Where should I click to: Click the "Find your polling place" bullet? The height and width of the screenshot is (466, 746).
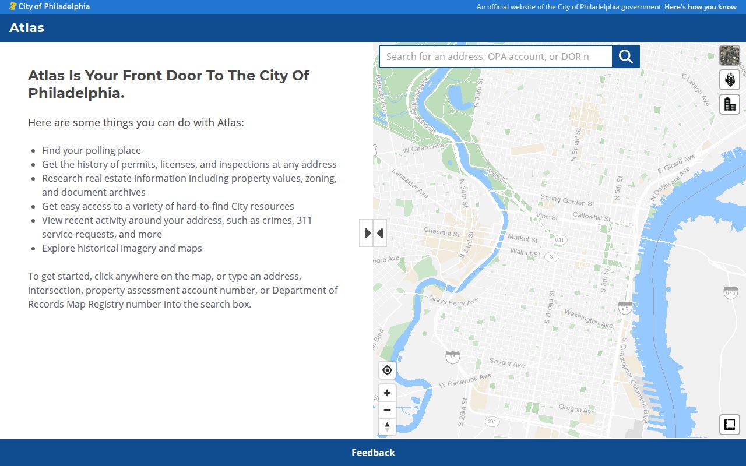(x=92, y=150)
